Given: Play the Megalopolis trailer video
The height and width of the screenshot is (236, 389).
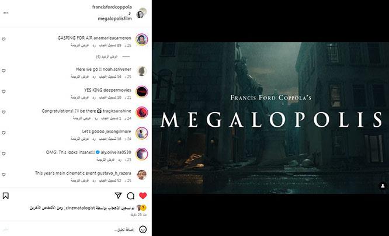Looking at the screenshot, I should 270,118.
